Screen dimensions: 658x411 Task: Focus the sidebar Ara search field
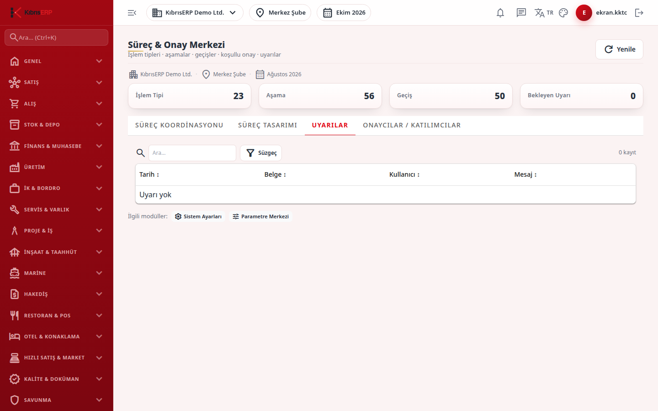coord(57,37)
